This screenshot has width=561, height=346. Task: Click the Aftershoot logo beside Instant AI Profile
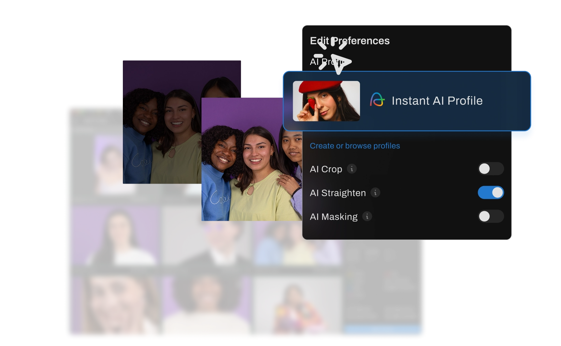[377, 100]
